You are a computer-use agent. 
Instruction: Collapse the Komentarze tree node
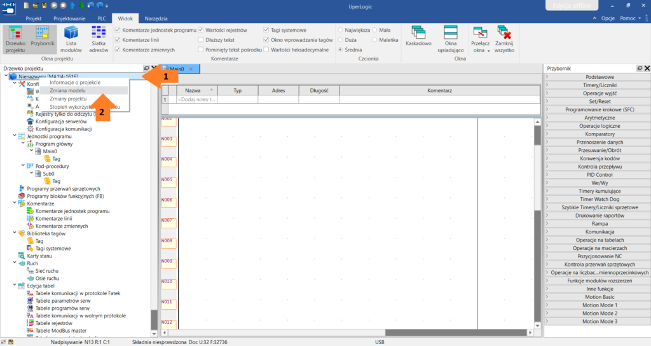tap(15, 203)
